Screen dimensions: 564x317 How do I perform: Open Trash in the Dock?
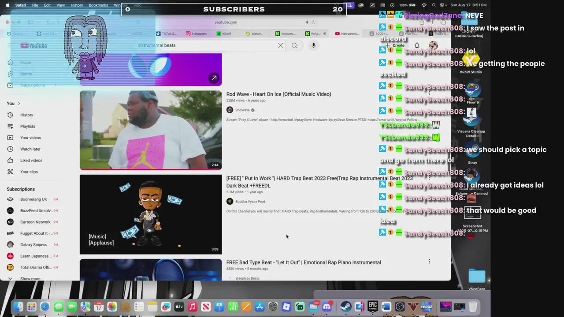(x=473, y=307)
